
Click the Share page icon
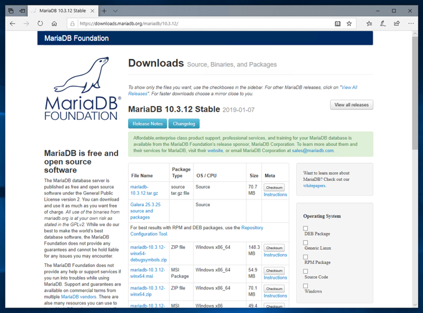pos(397,24)
